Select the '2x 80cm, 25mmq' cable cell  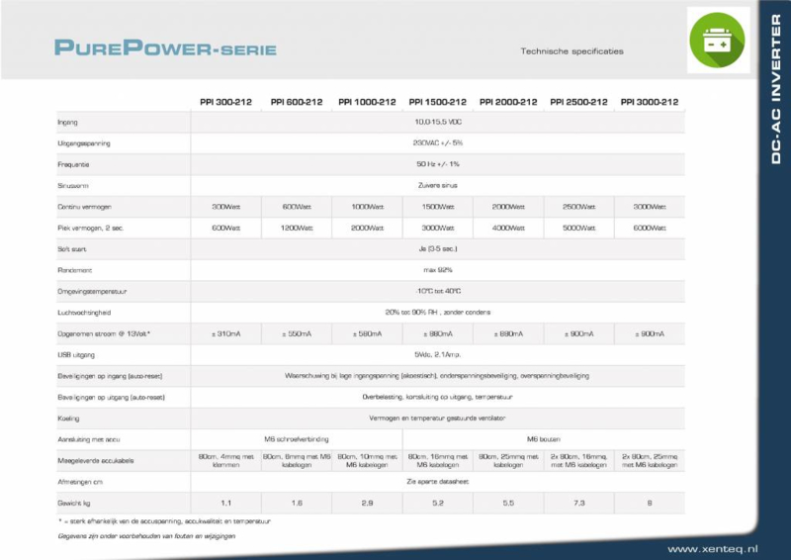coord(650,461)
